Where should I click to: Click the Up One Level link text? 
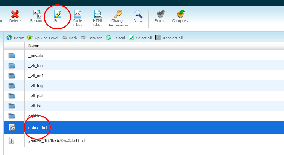[46, 38]
